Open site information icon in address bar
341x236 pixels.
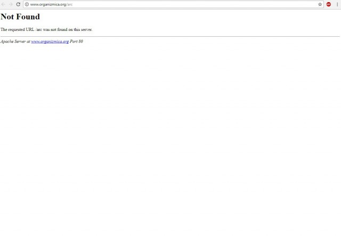[27, 4]
